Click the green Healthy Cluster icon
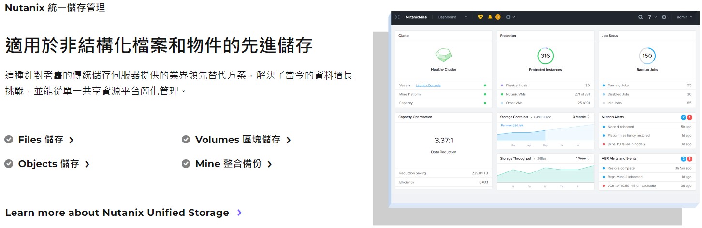 (443, 55)
